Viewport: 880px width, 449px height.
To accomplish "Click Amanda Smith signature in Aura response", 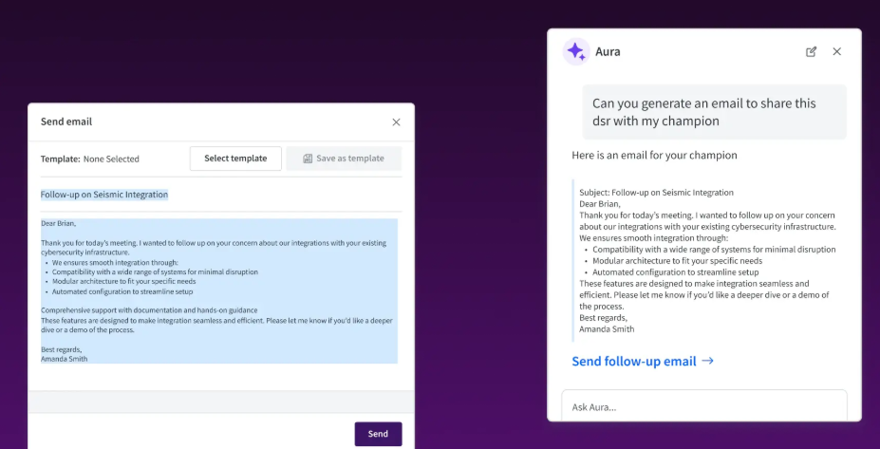I will coord(607,328).
